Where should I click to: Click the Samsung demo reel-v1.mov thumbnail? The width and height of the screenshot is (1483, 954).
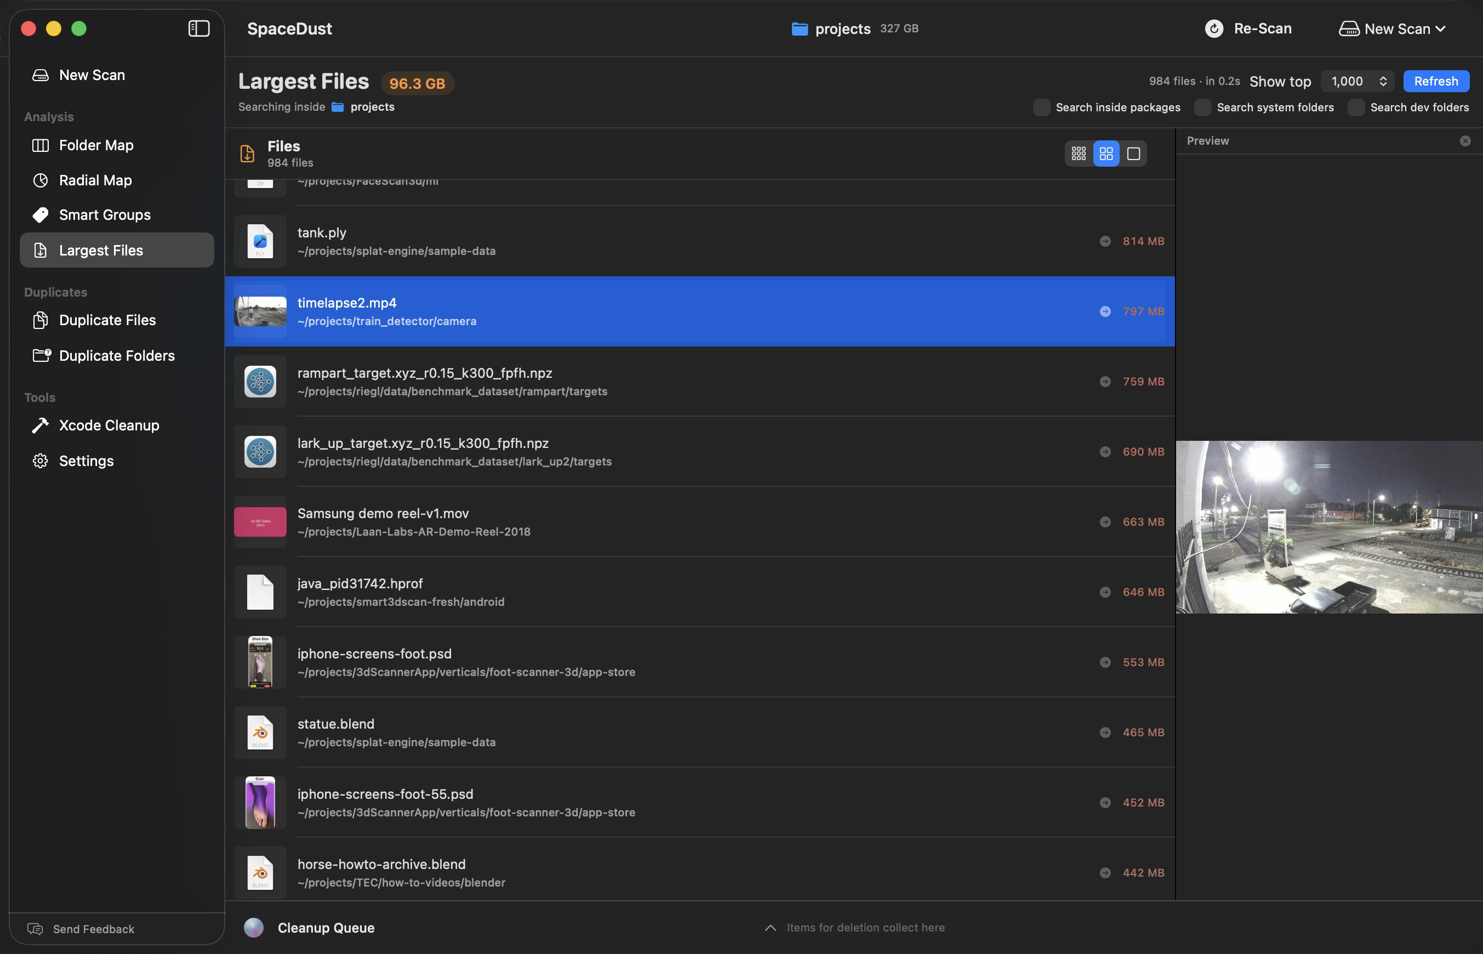260,521
